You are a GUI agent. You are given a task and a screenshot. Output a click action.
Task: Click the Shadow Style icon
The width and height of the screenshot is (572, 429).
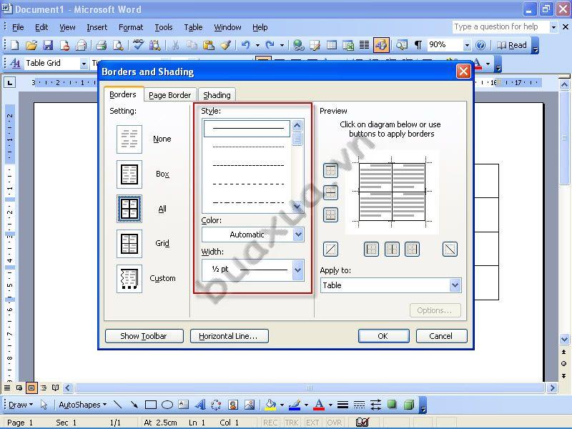(392, 405)
